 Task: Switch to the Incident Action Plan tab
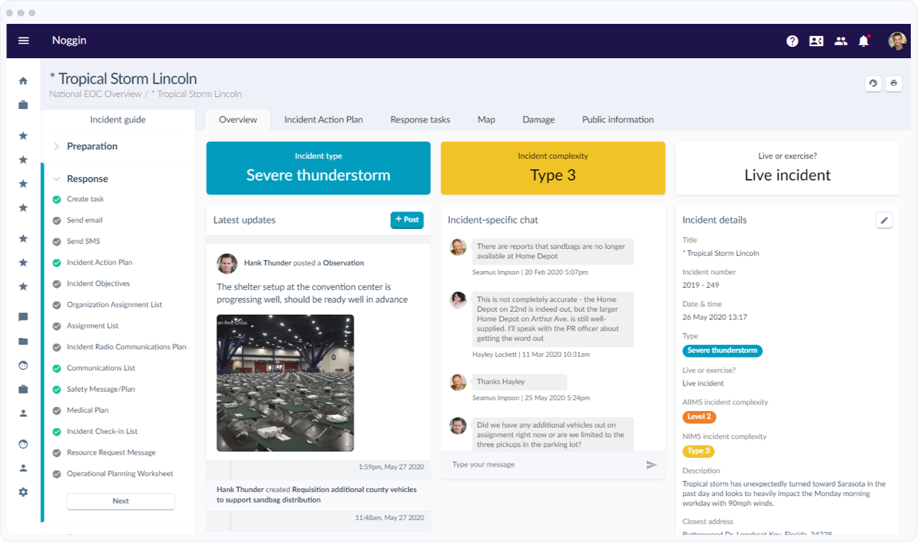(x=323, y=119)
